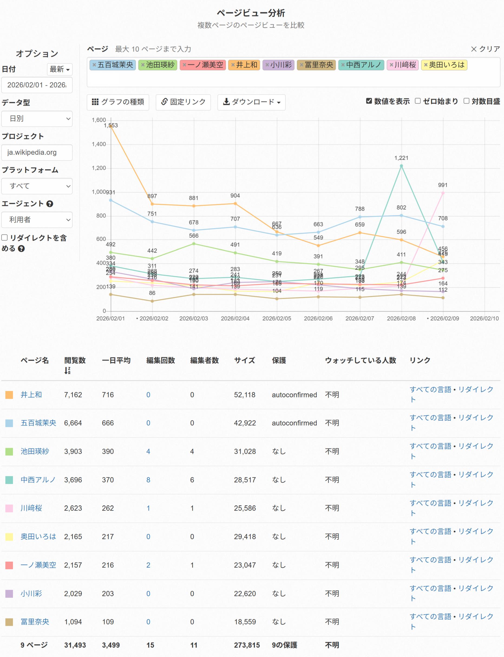Click the グラフの種類 button
504x657 pixels.
(x=118, y=102)
